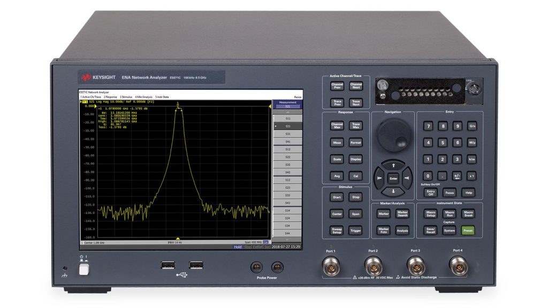This screenshot has height=308, width=548.
Task: Click Resize in the screen menu bar
Action: coord(298,97)
